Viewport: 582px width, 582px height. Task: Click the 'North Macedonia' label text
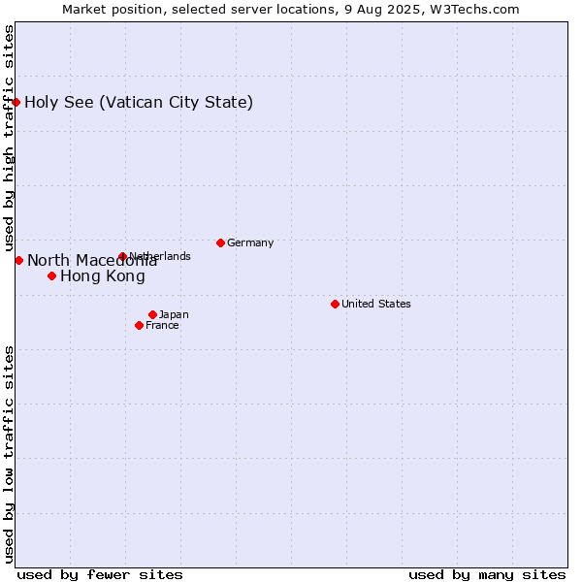point(92,261)
